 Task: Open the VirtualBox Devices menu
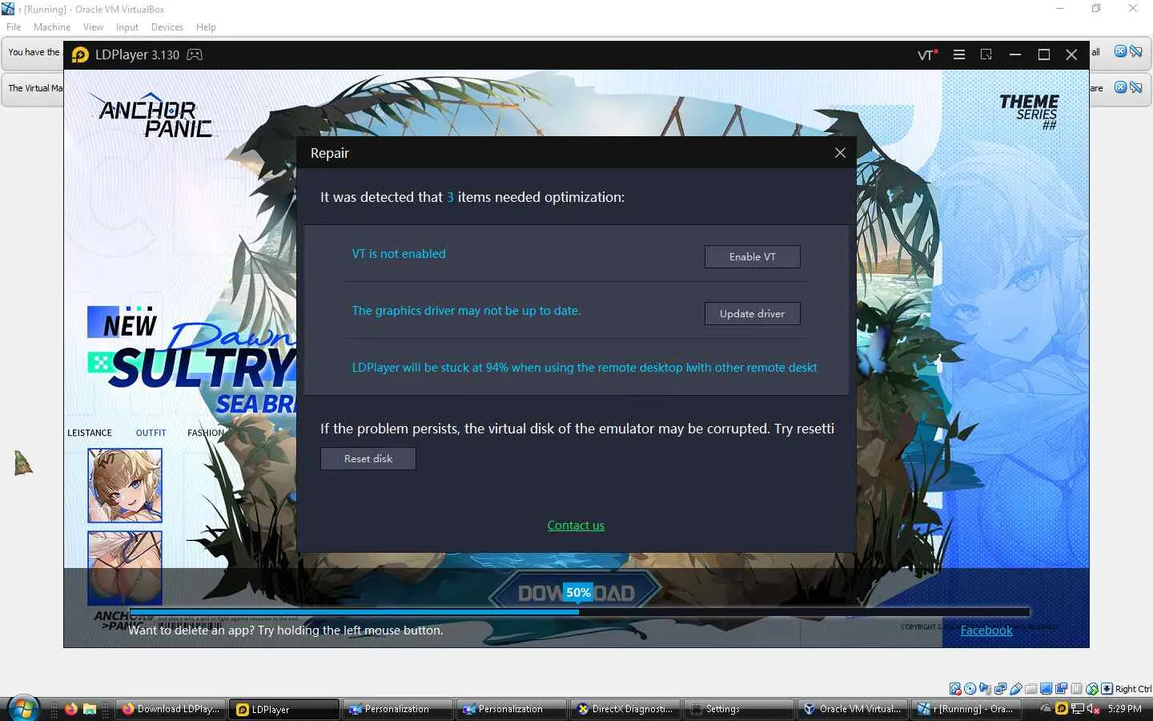click(167, 27)
